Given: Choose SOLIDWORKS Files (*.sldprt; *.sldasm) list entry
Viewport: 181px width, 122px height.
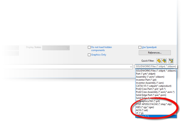Looking at the screenshot, I should click(x=156, y=71).
